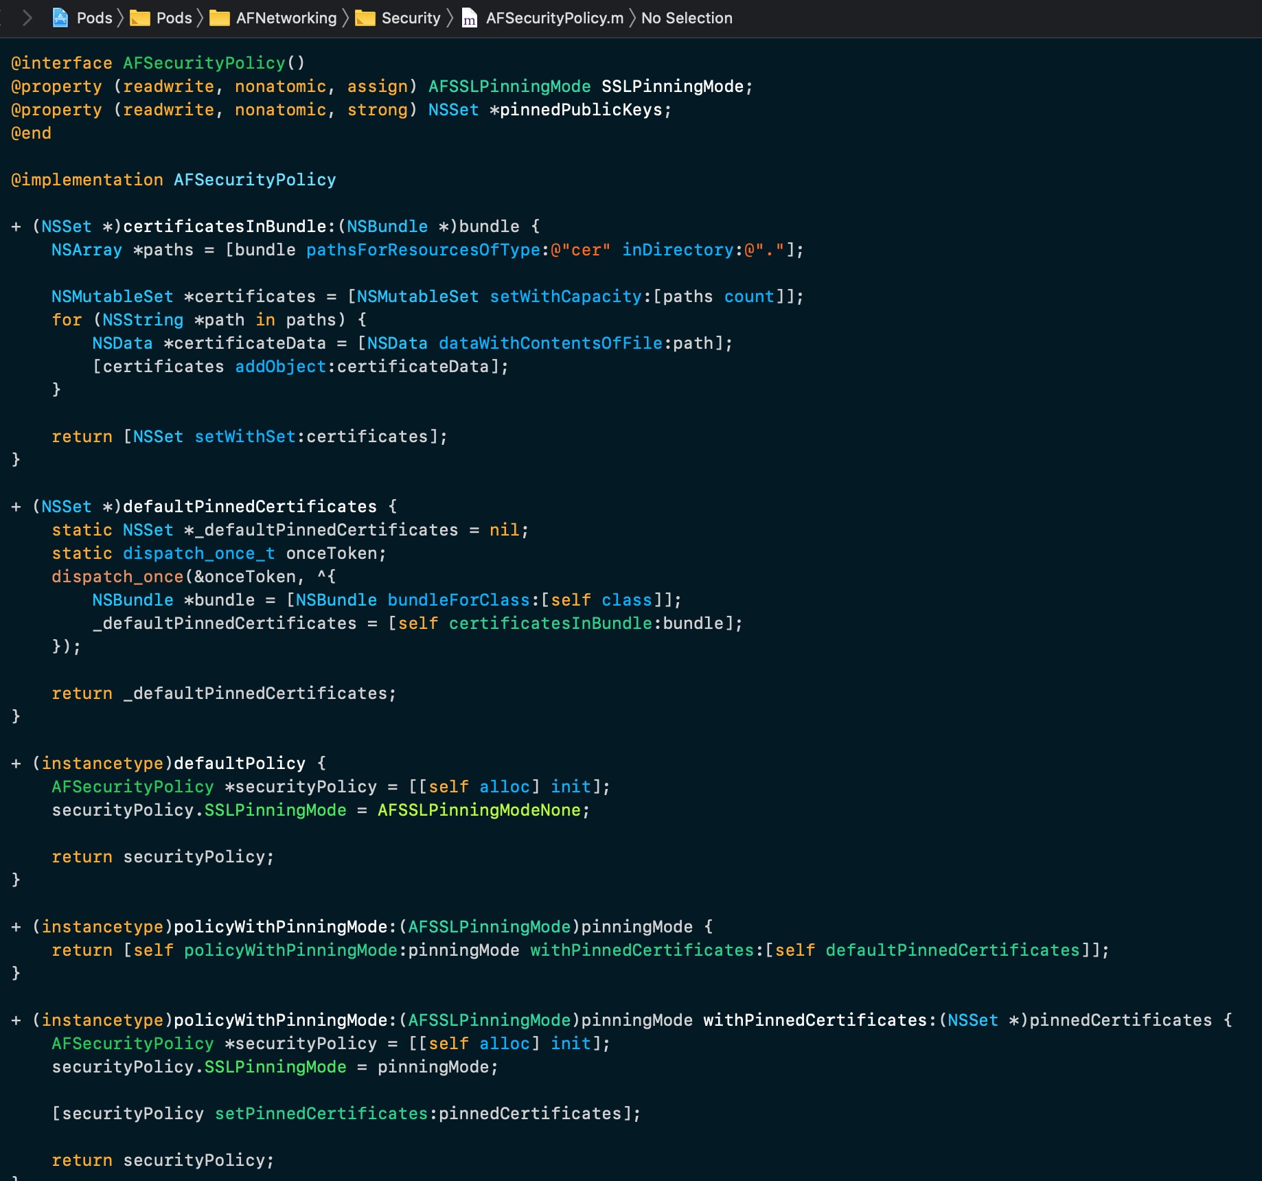The image size is (1262, 1181).
Task: Click dataWithContentsOfFile: call
Action: click(x=555, y=343)
